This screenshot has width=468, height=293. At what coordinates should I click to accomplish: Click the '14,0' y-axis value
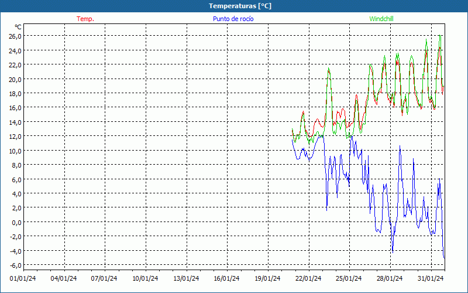click(x=16, y=122)
